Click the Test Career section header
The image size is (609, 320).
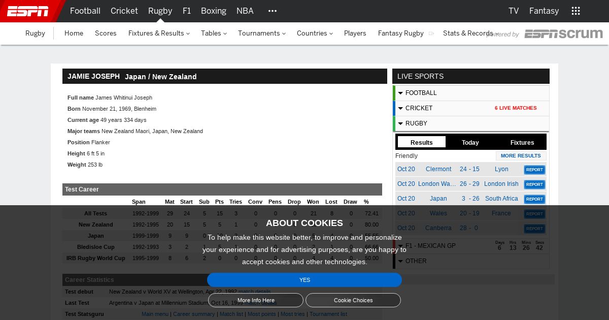(222, 189)
